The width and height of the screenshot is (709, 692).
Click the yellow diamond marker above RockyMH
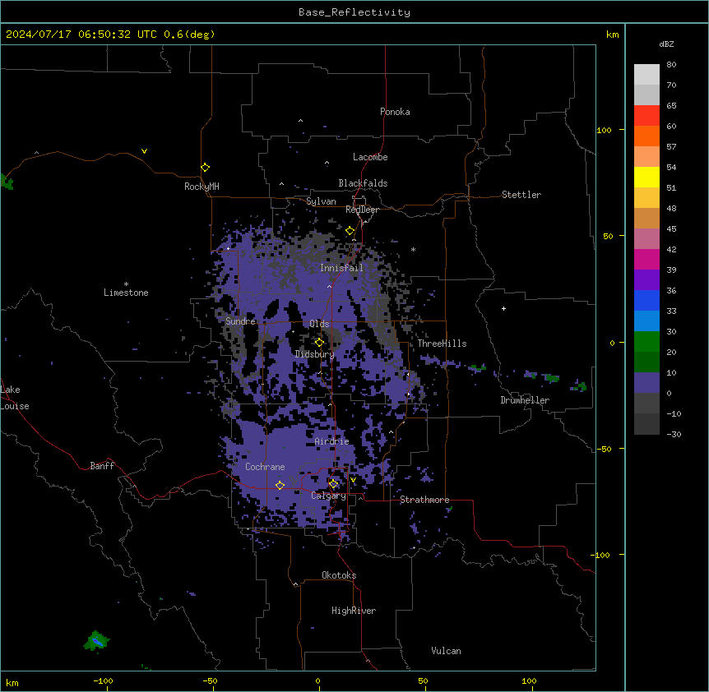[x=206, y=168]
